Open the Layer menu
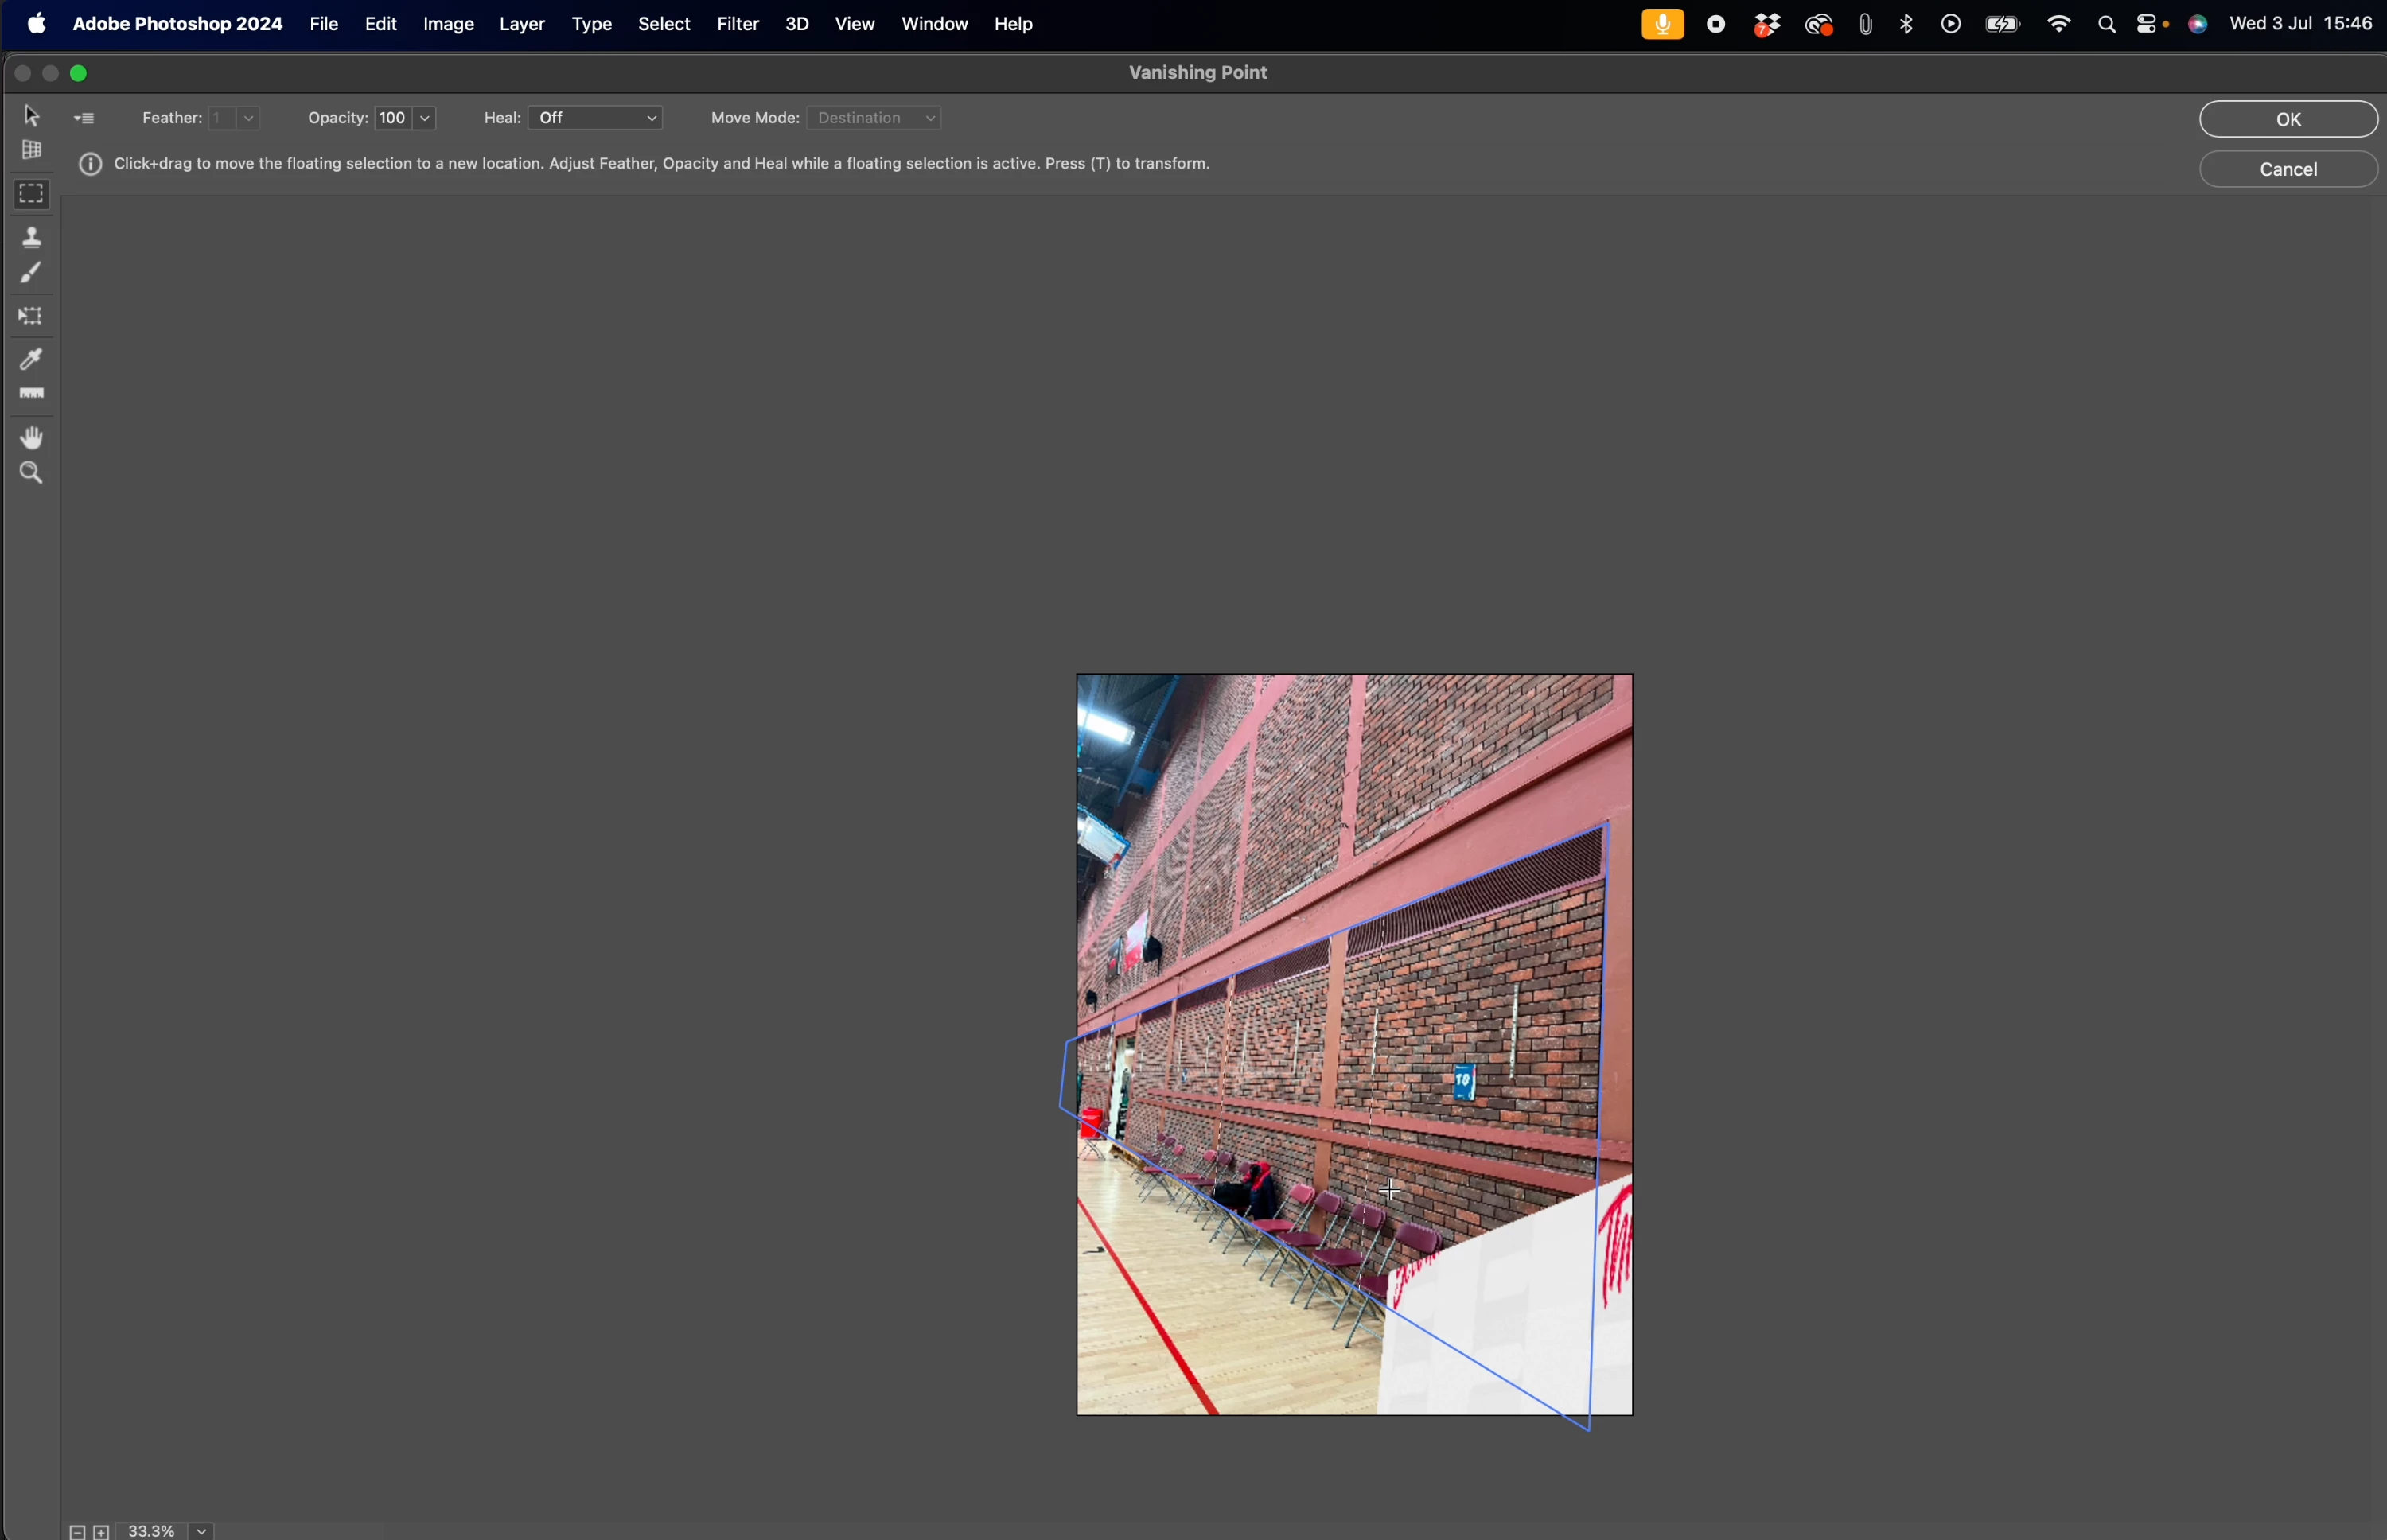 pos(522,24)
